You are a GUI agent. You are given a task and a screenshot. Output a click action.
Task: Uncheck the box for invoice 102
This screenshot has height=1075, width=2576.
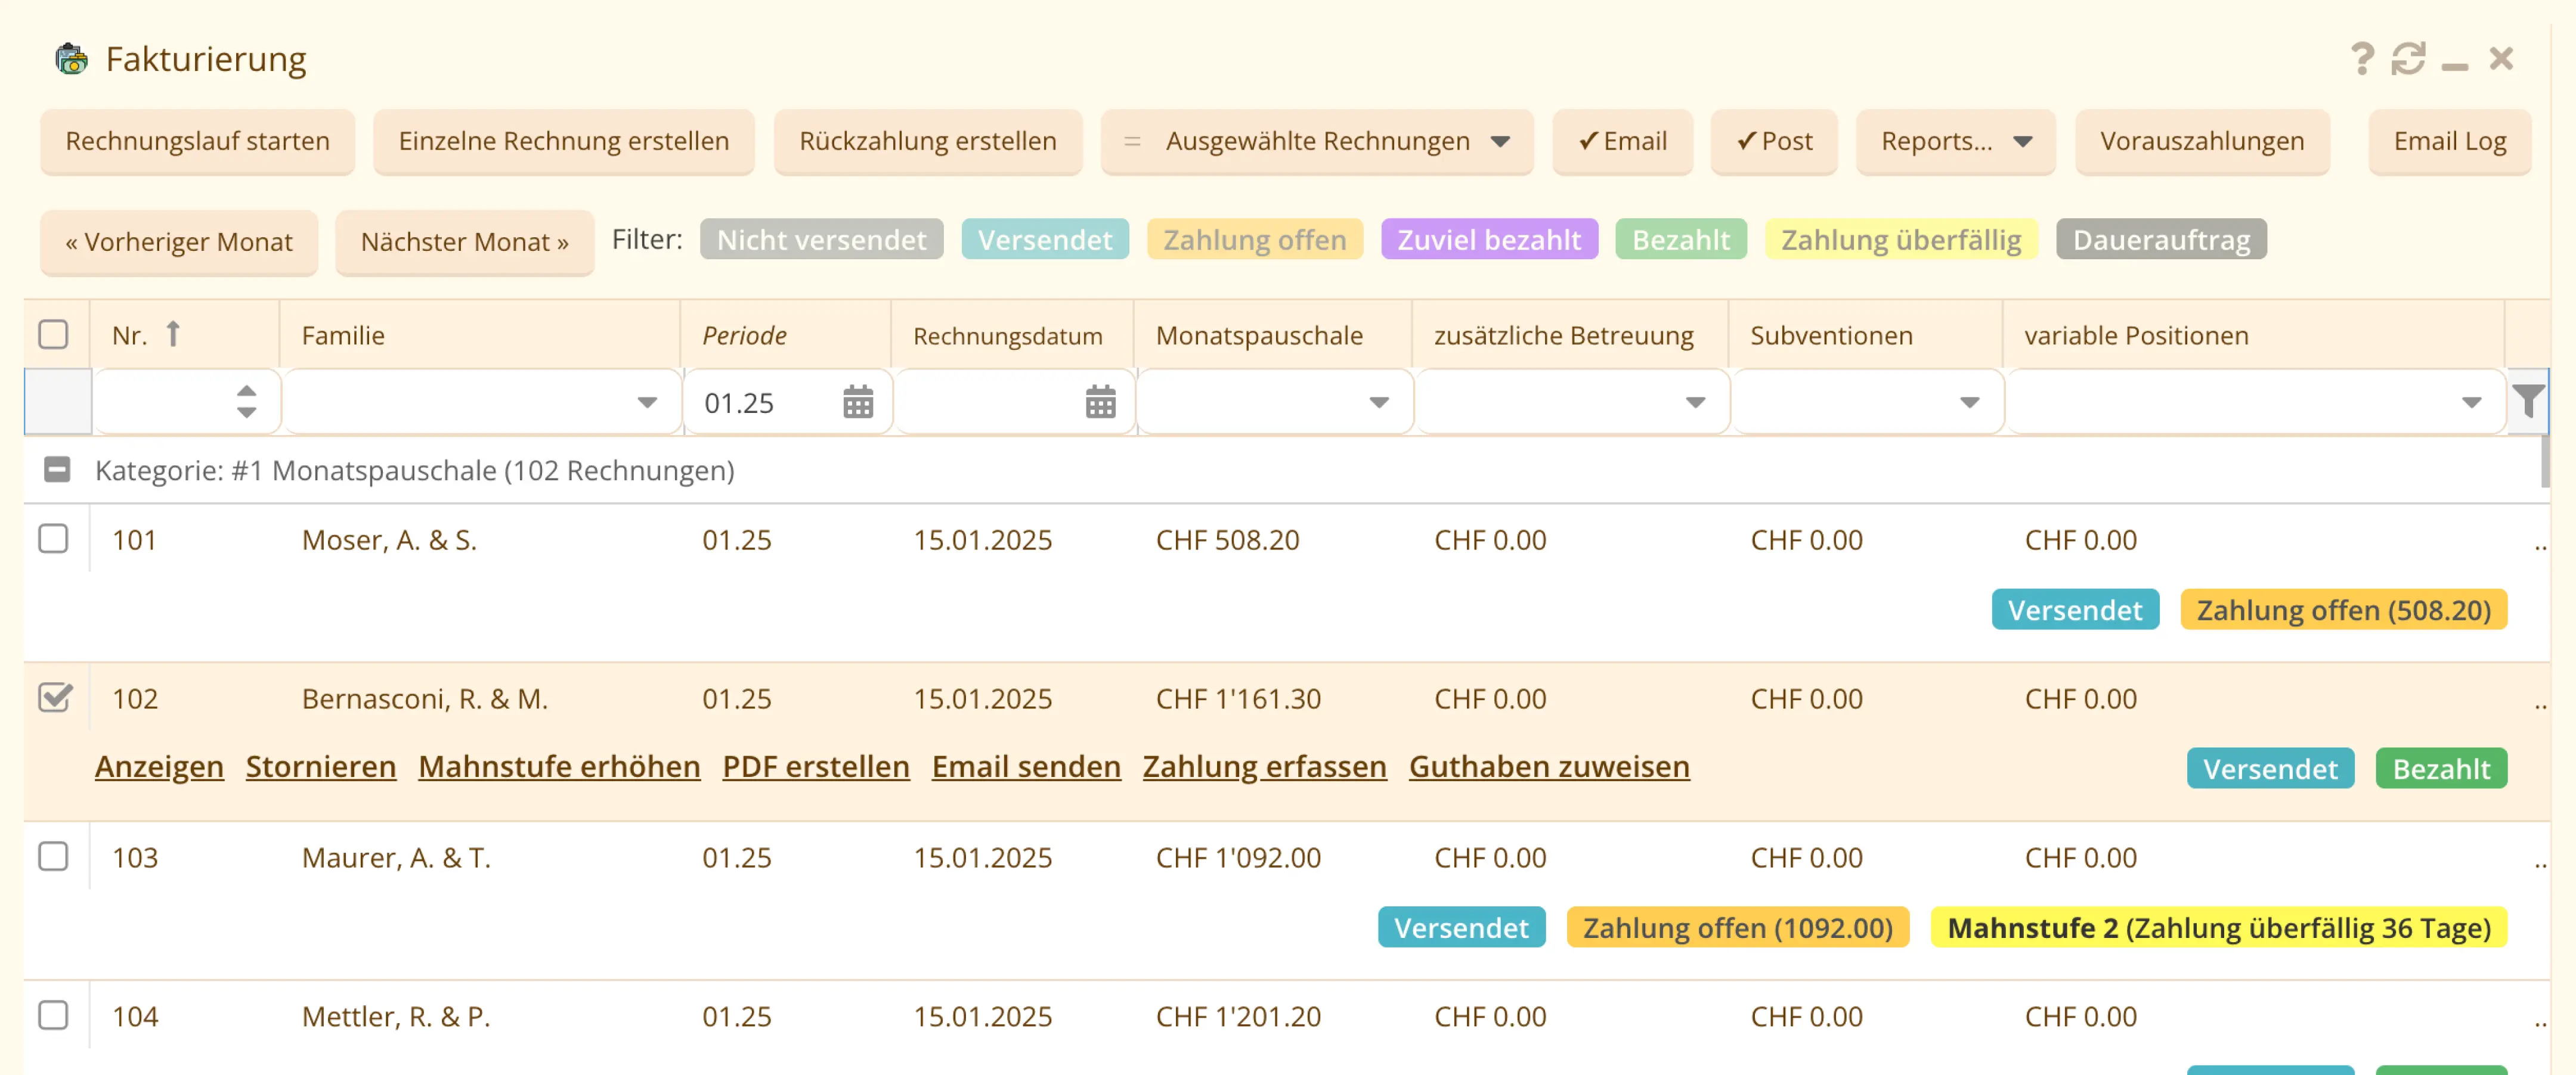(x=55, y=697)
